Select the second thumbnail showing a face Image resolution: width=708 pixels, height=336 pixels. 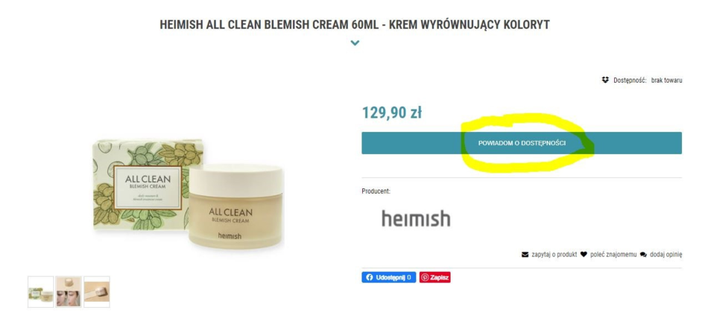pyautogui.click(x=69, y=292)
